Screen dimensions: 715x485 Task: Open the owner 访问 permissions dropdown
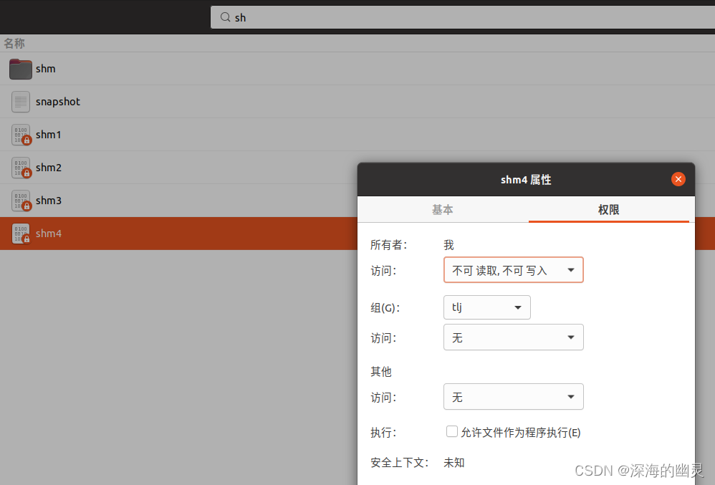(513, 270)
